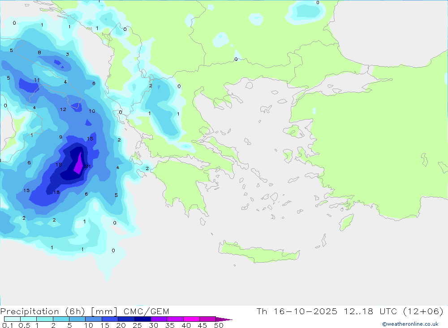Viewport: 448px width, 328px height.
Task: Select the 2–5 mm legend swatch
Action: click(61, 319)
